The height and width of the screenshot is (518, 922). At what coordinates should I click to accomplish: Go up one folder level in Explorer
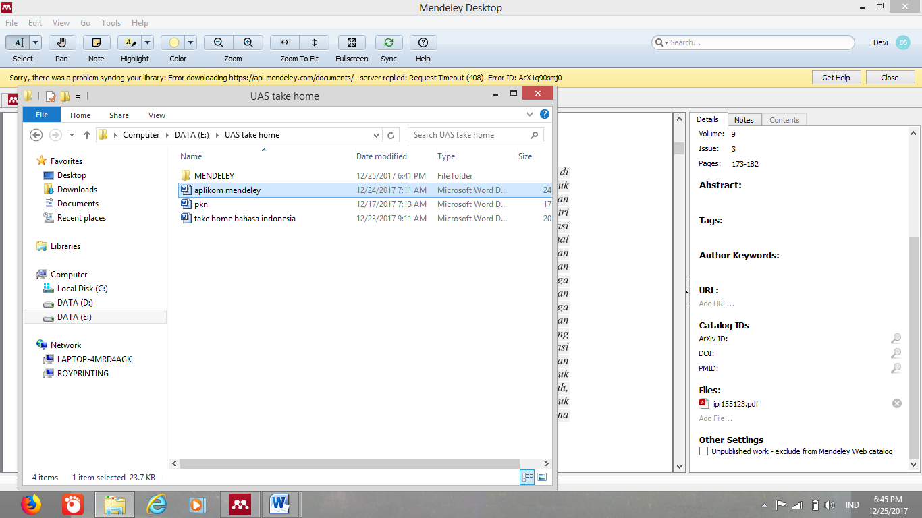tap(87, 135)
